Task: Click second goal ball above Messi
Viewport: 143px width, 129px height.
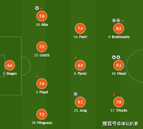Action: coord(118,57)
